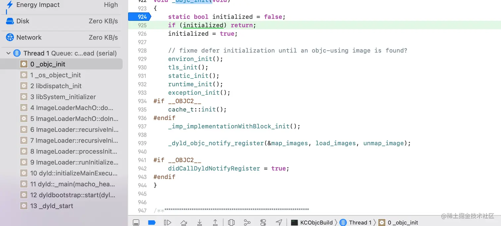Click the tls_init() call
Screen dimensions: 501x226
188,68
